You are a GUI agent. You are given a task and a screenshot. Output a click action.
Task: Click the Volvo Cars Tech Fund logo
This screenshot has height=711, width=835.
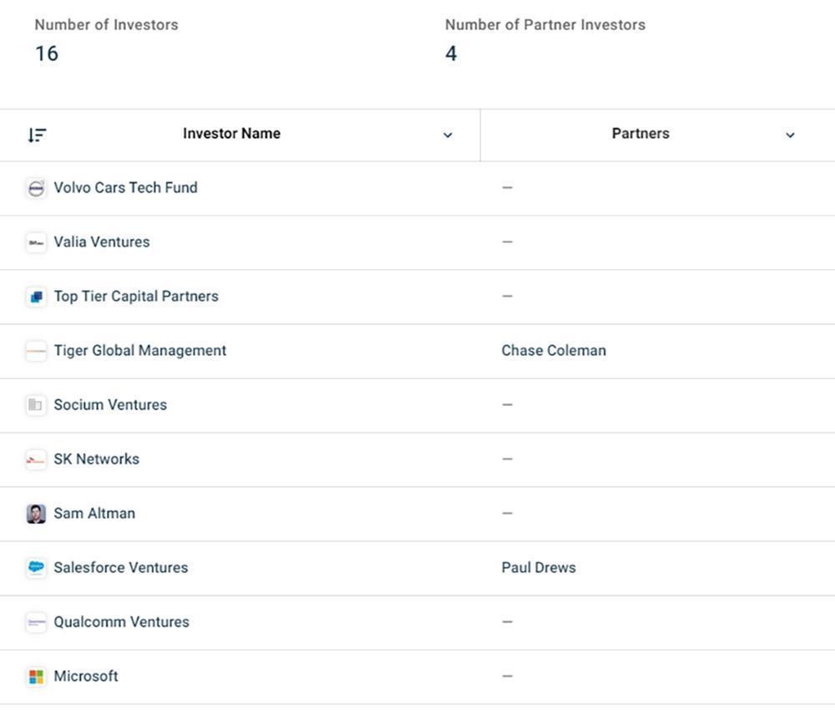(36, 189)
